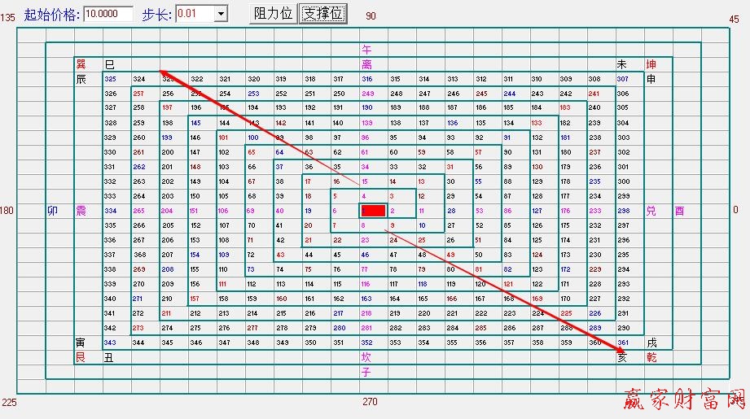Click grid cell 361 in bottom-right corner
The width and height of the screenshot is (750, 419).
point(623,343)
